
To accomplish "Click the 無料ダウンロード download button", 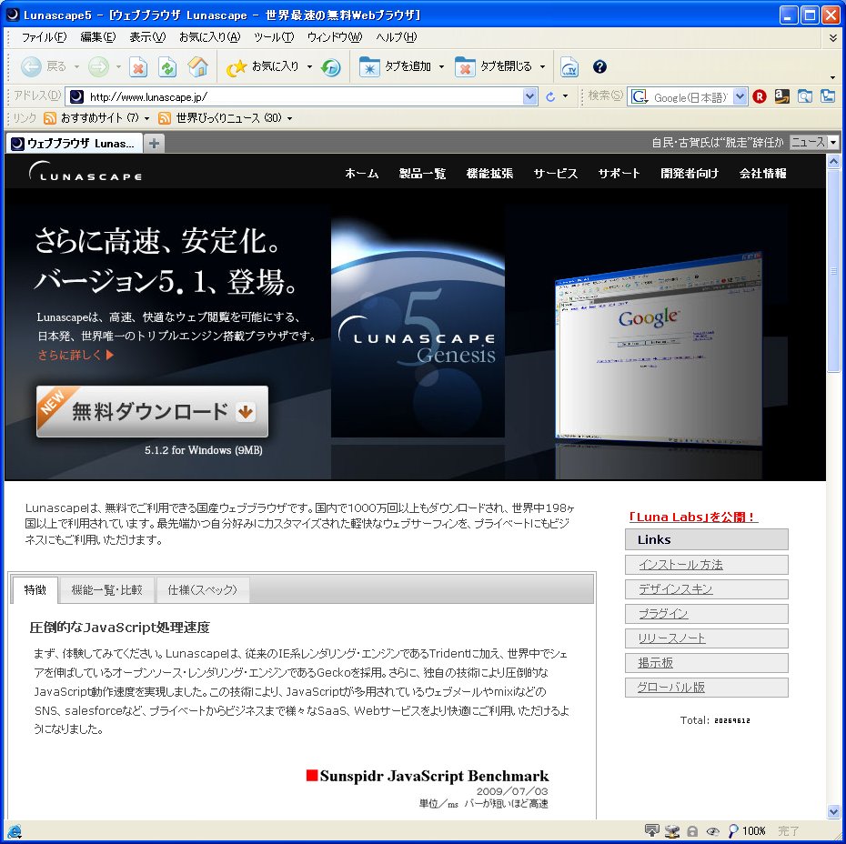I will [152, 411].
